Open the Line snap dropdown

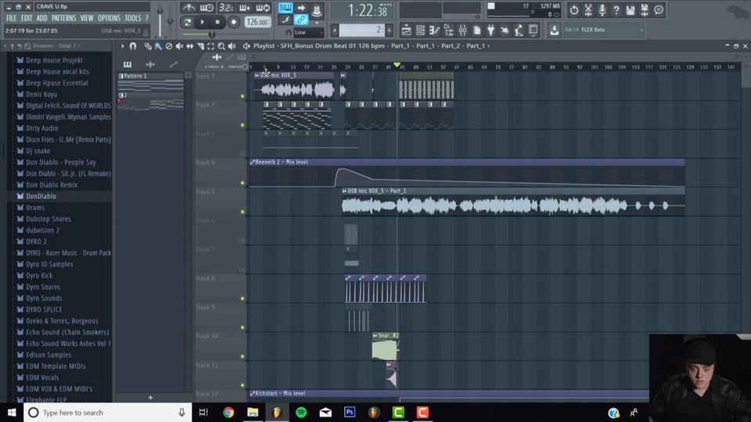pyautogui.click(x=308, y=32)
